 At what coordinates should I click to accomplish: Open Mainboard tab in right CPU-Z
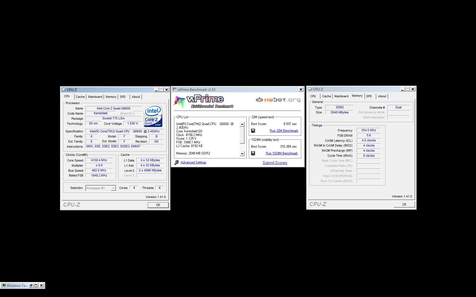tap(341, 96)
